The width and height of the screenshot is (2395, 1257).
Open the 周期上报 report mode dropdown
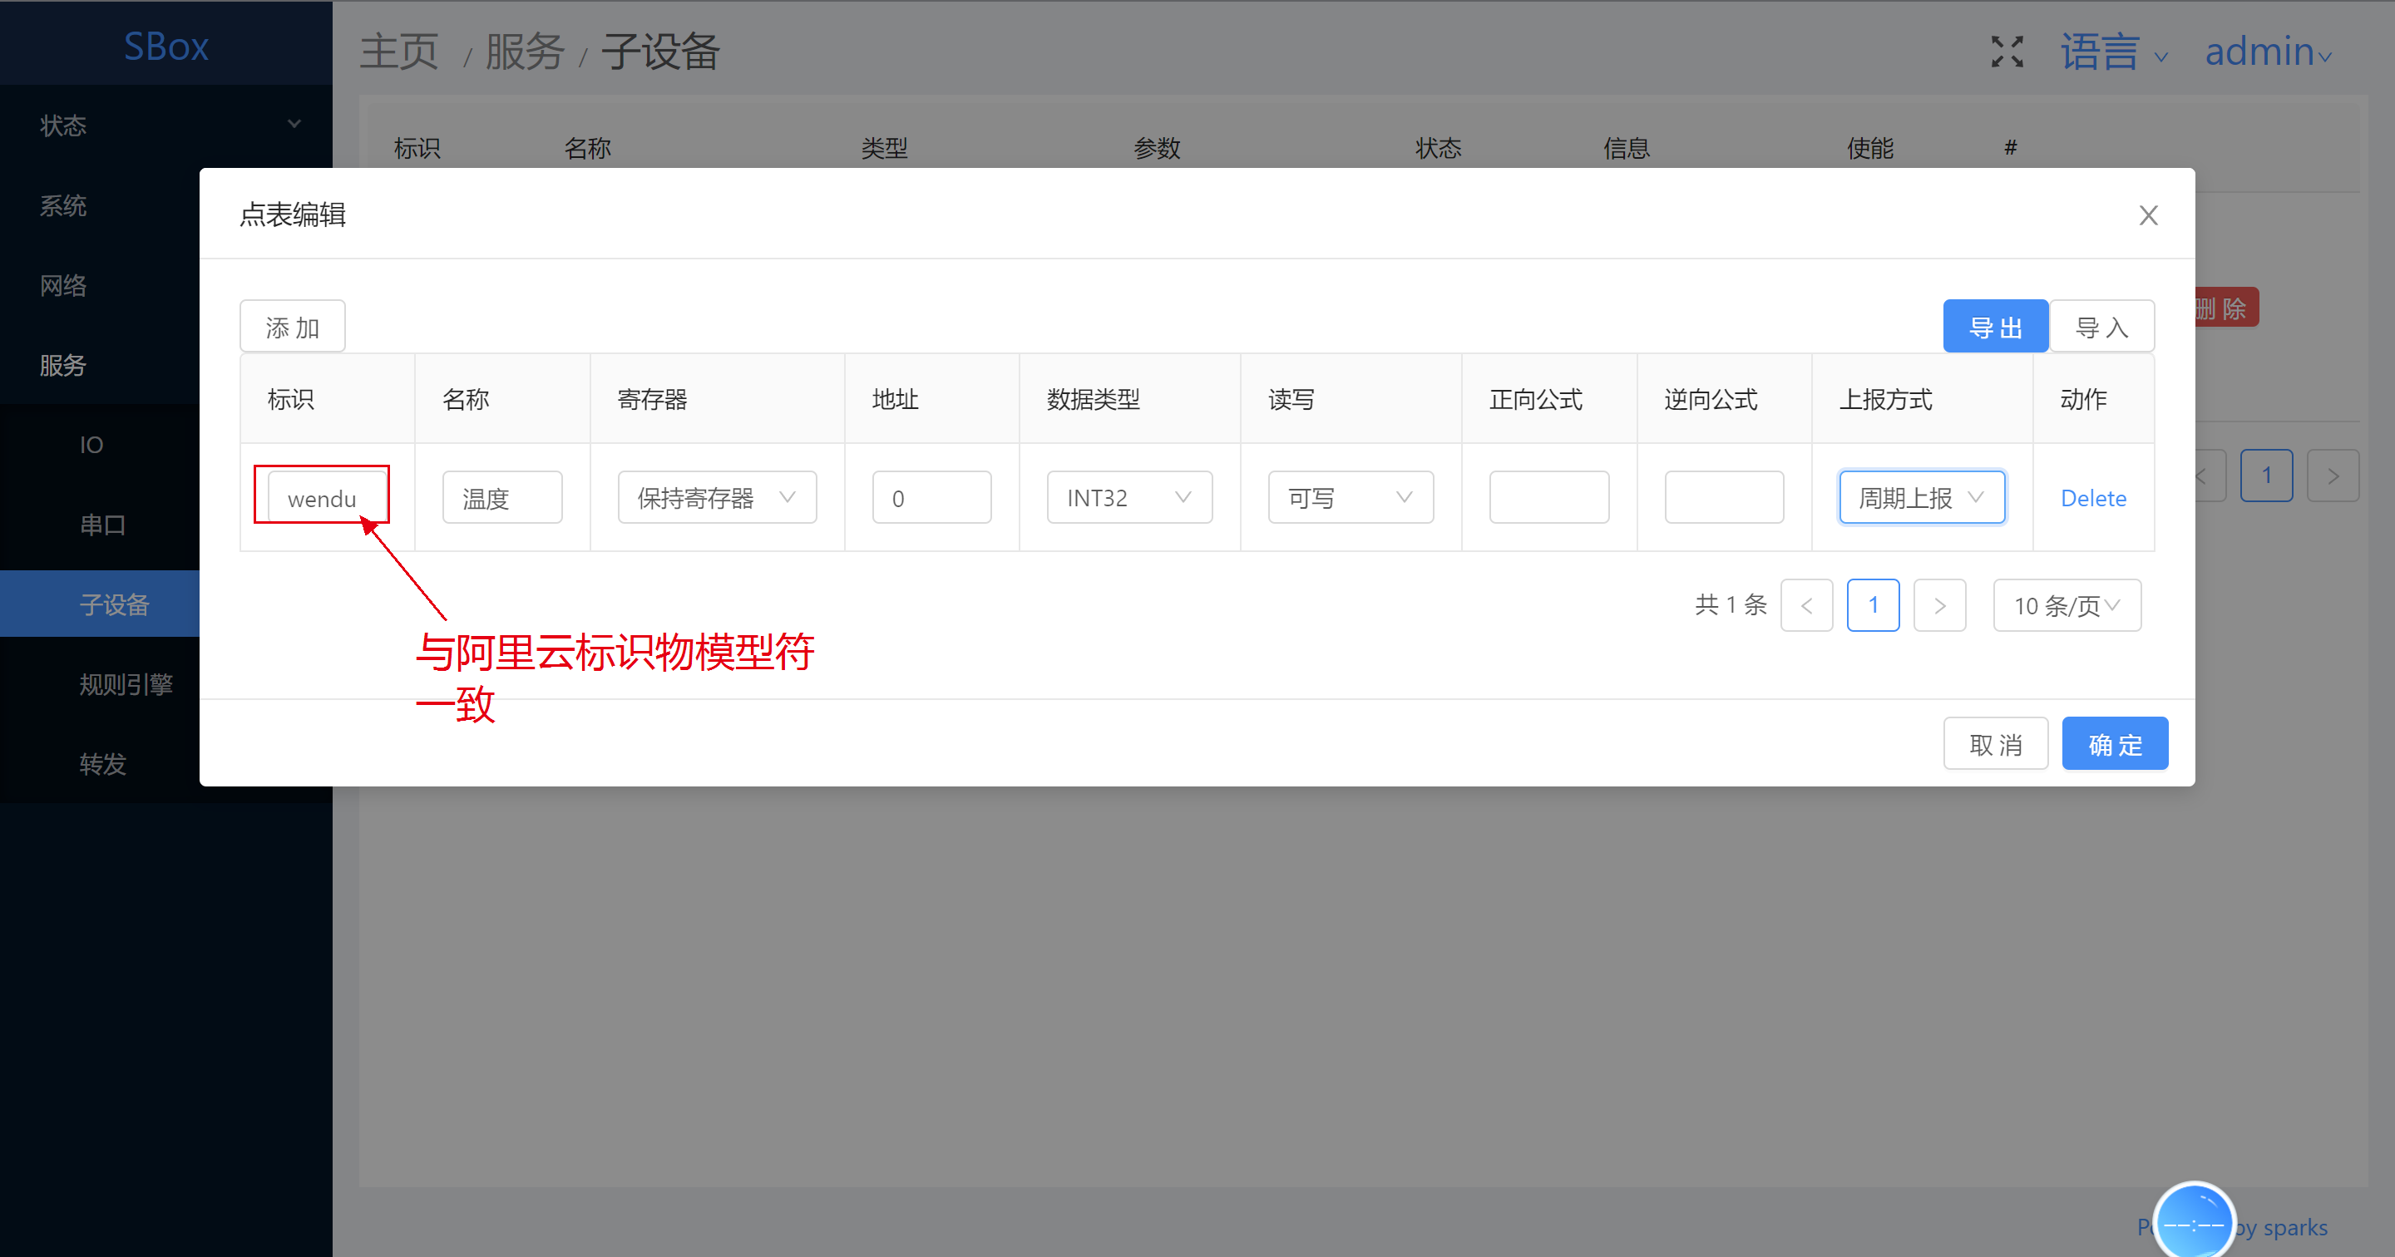click(x=1921, y=498)
